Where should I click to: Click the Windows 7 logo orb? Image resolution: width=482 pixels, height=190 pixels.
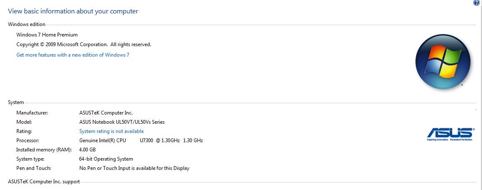443,62
